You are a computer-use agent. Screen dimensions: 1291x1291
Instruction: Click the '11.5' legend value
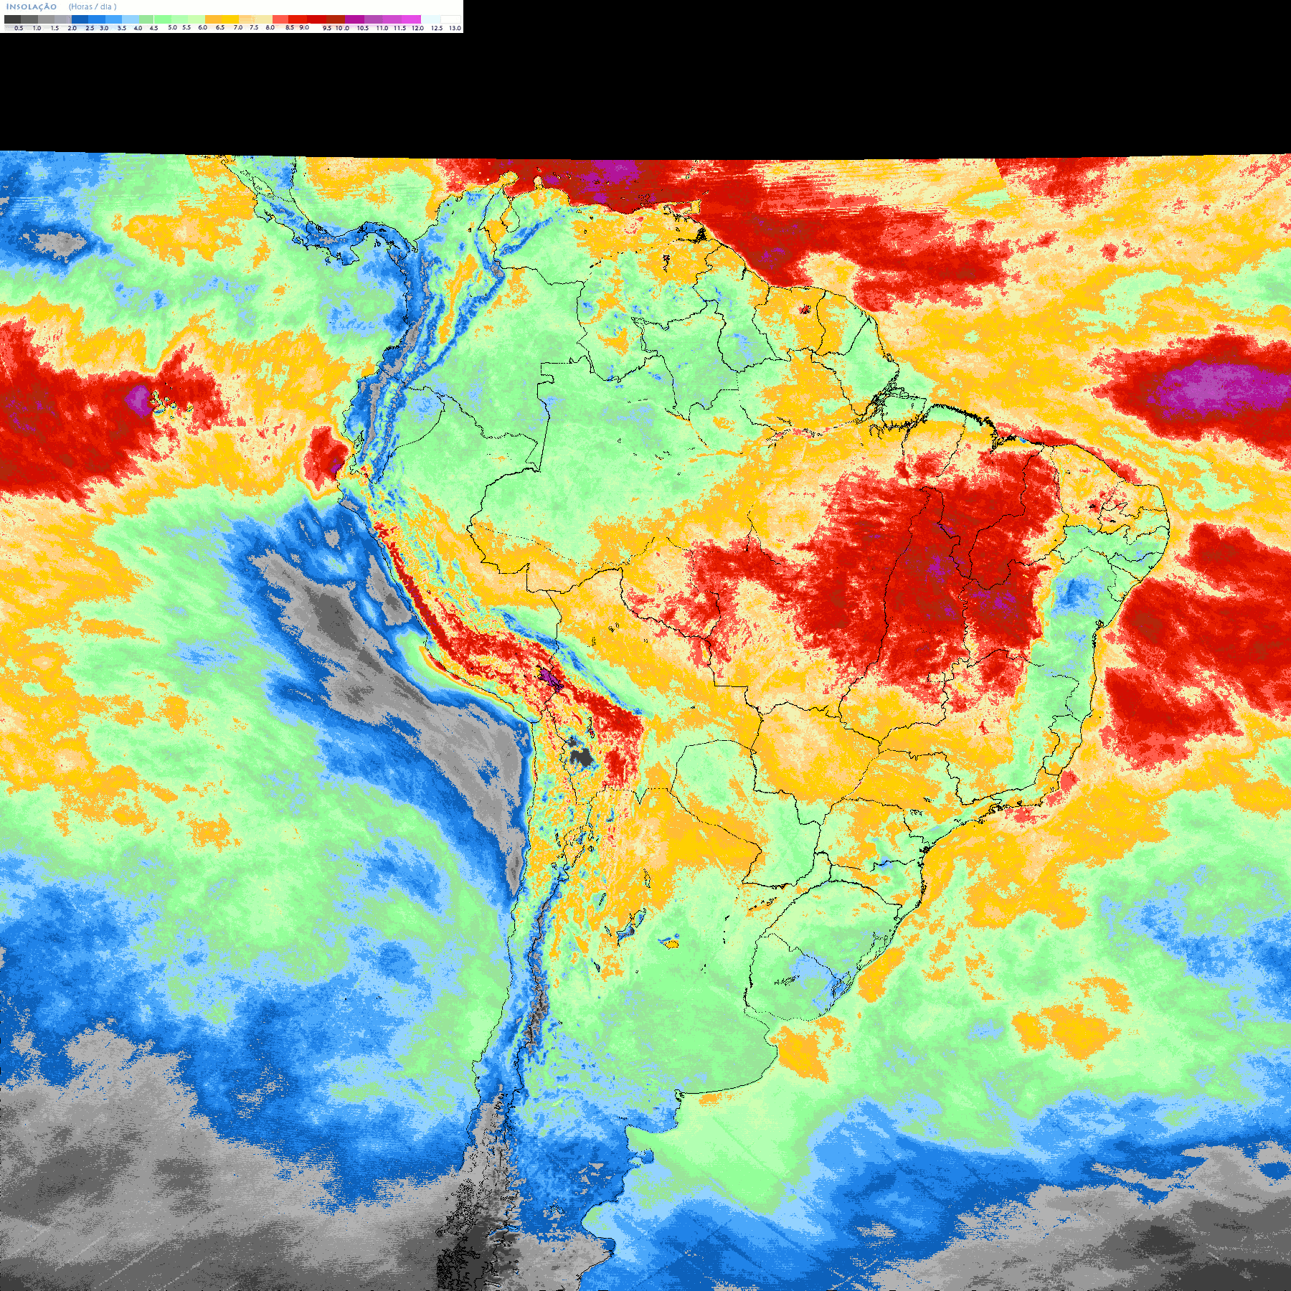[399, 28]
